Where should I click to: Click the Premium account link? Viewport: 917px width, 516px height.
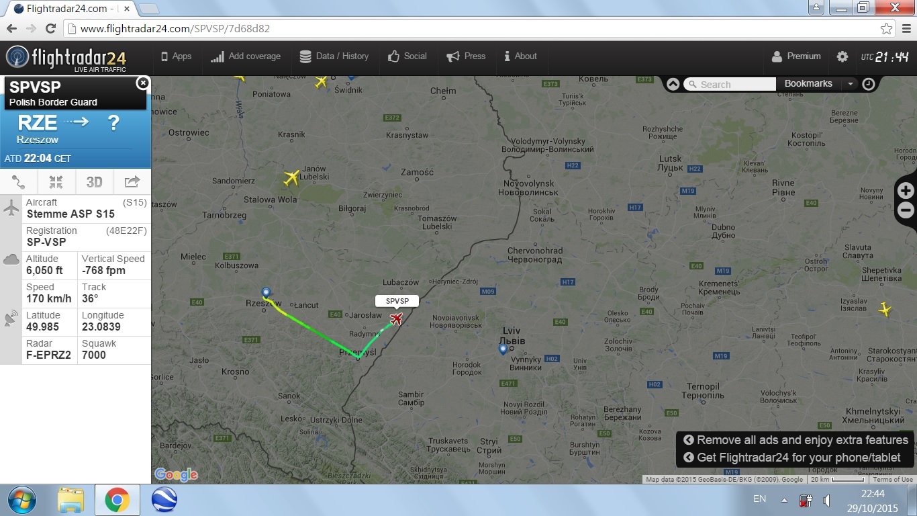[x=796, y=56]
